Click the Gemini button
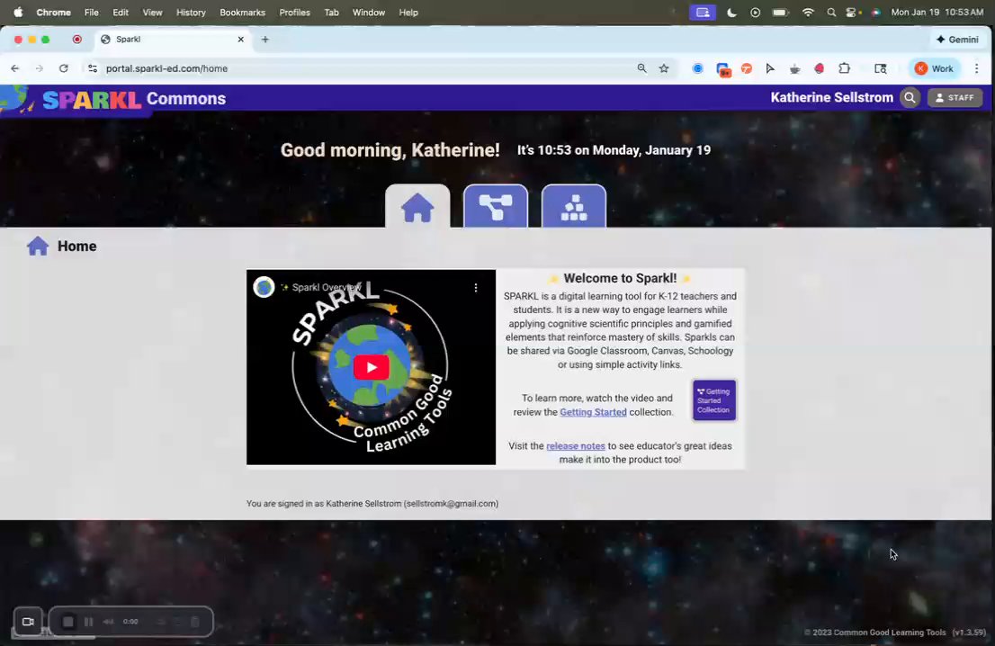 (x=957, y=40)
